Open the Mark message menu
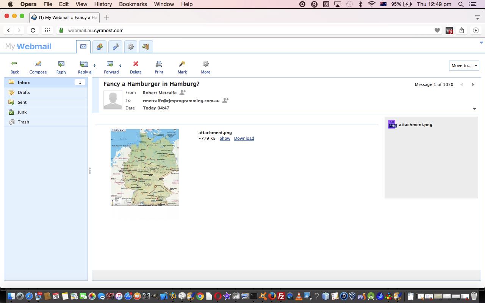Image resolution: width=485 pixels, height=303 pixels. click(182, 67)
